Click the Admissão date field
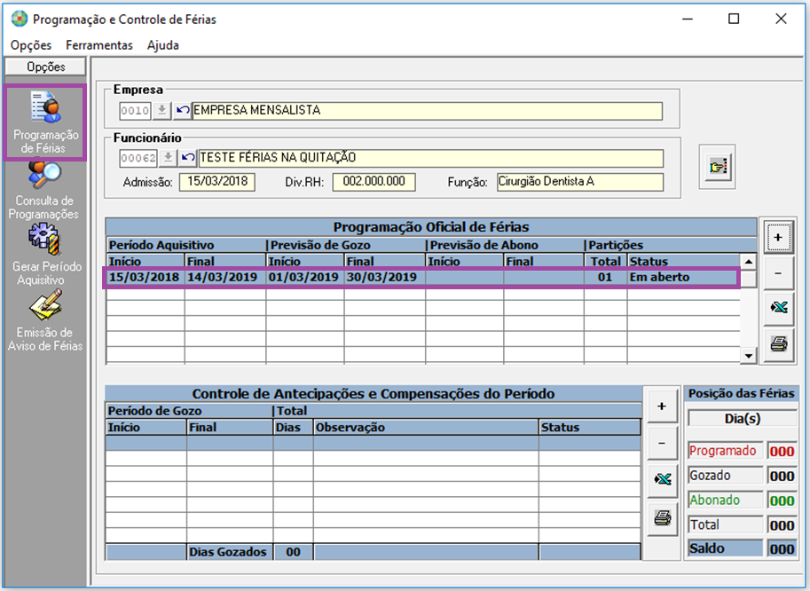This screenshot has height=591, width=810. (217, 182)
